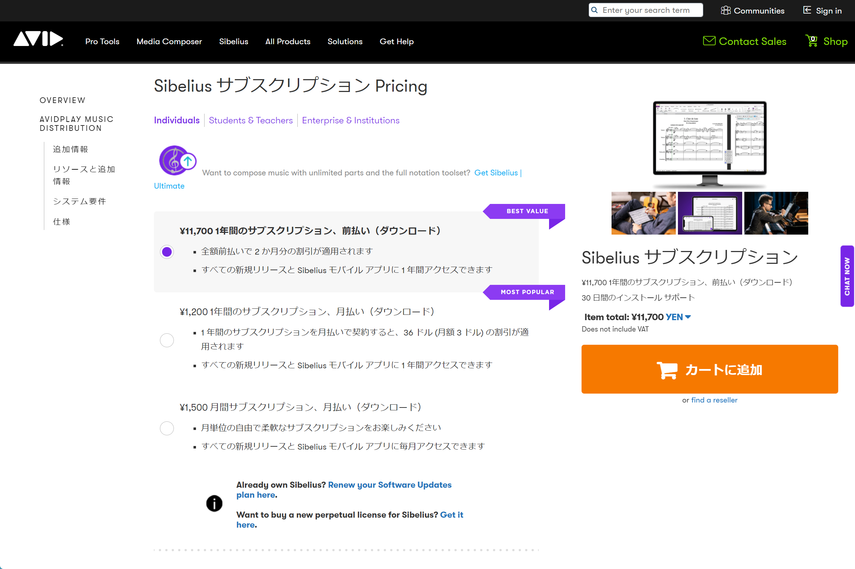Click the Shop cart icon

tap(811, 41)
